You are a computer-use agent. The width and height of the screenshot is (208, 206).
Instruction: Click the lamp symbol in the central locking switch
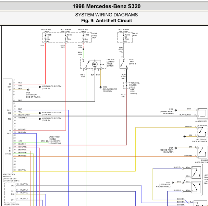[95, 64]
